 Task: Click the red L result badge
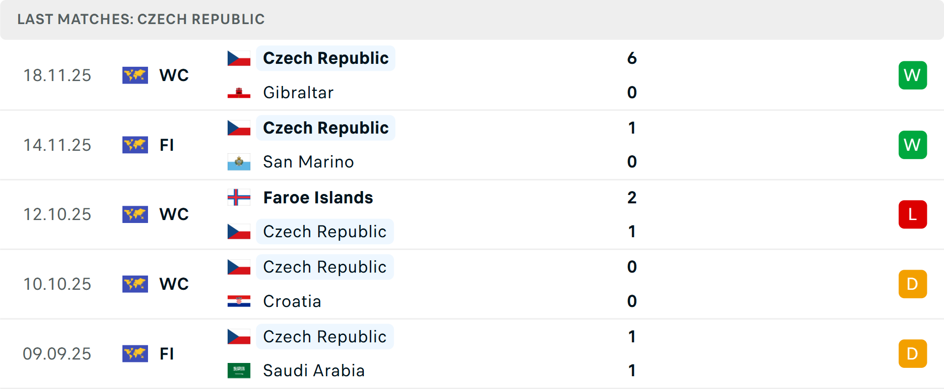(x=913, y=215)
